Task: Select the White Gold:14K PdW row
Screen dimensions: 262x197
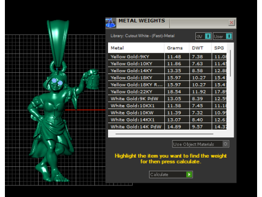Action: click(x=168, y=126)
